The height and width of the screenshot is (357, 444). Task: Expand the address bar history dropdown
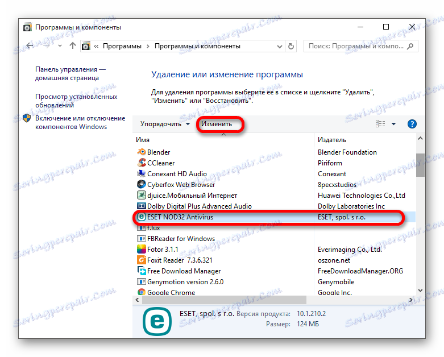pos(280,47)
